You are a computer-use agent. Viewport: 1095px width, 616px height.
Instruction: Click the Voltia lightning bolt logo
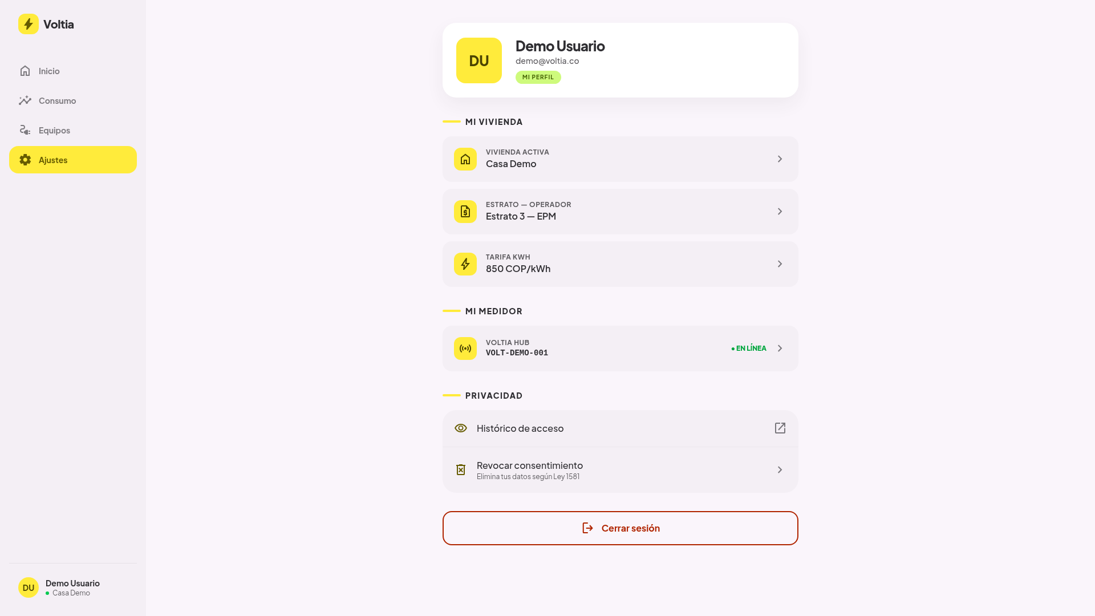point(29,24)
